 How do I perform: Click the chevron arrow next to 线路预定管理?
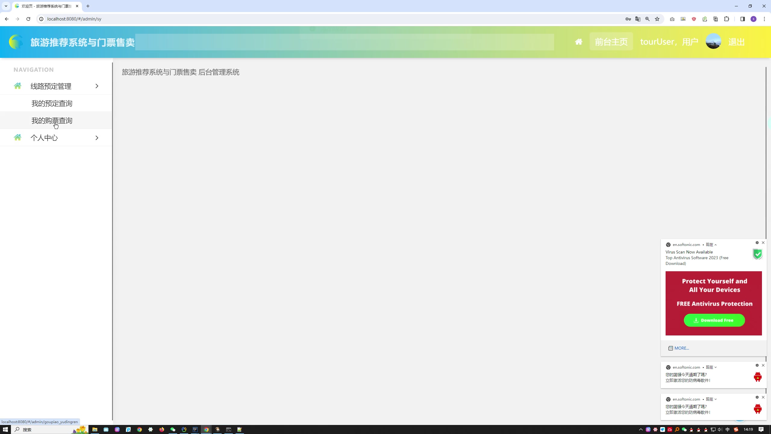(x=97, y=86)
